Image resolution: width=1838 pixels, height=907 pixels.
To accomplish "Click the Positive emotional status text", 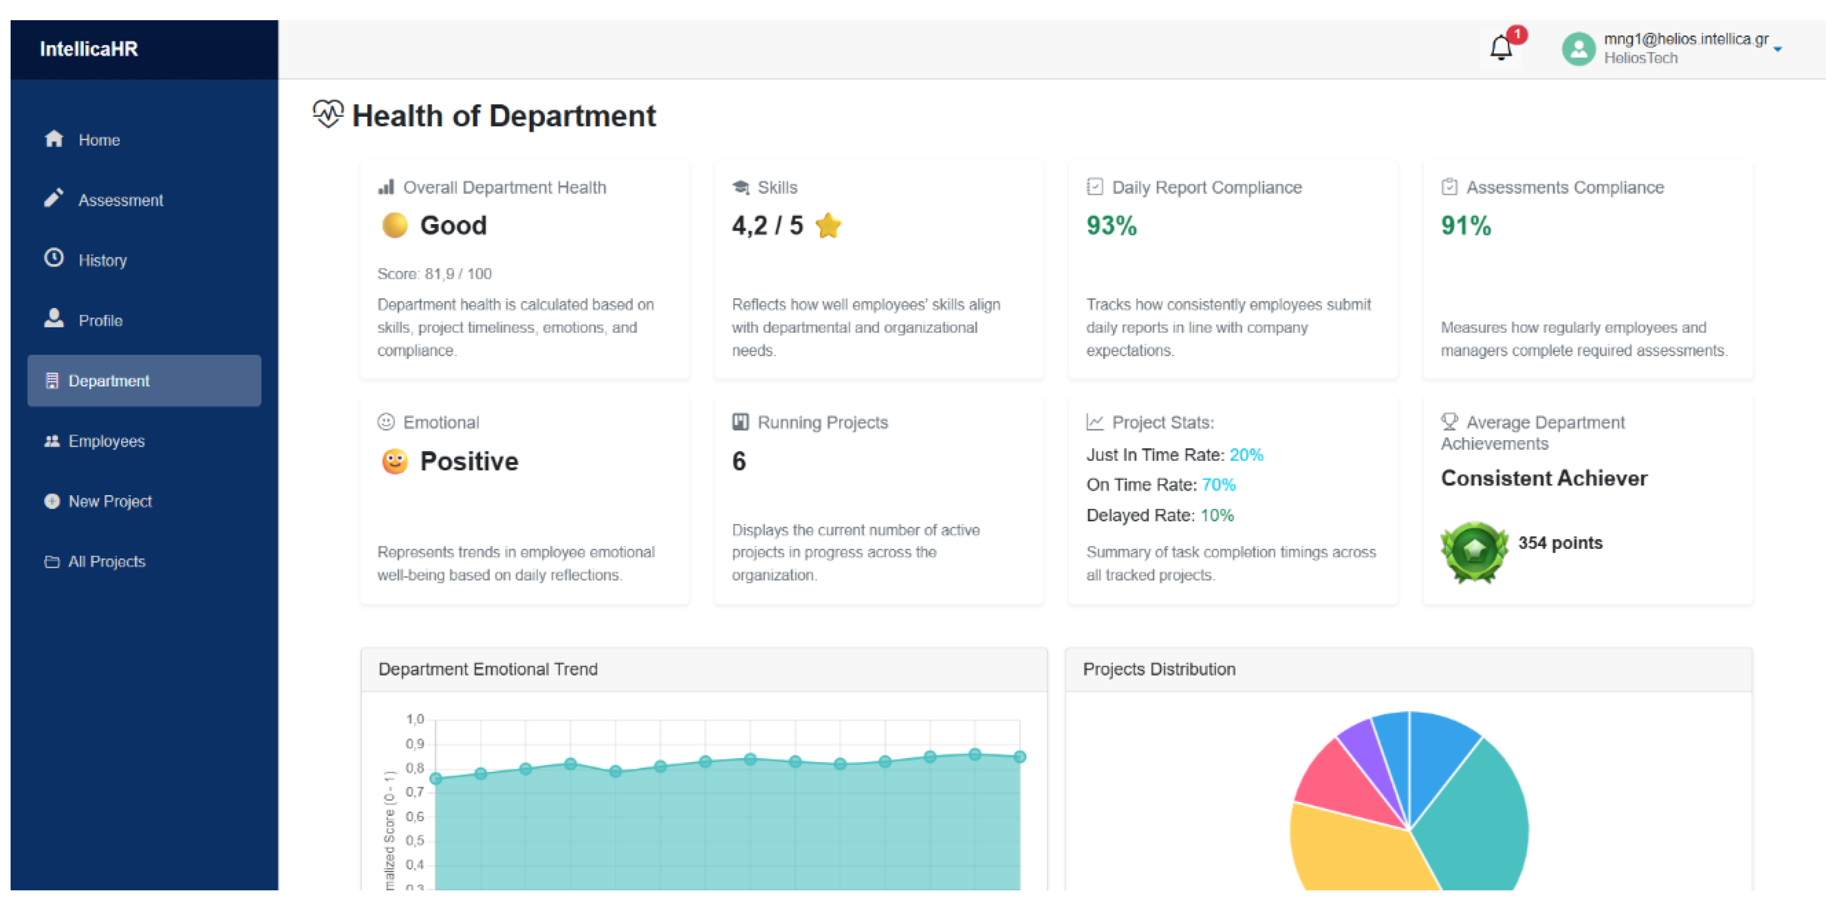I will tap(469, 461).
